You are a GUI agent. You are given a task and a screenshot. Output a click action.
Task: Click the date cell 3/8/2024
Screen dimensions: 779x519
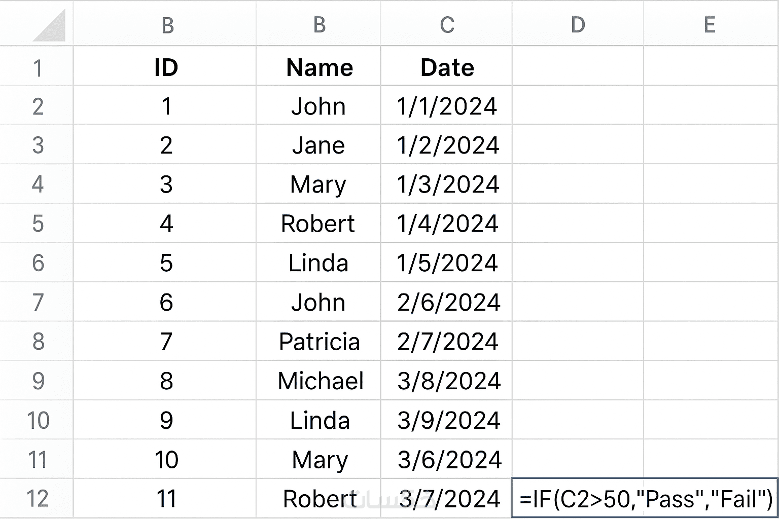(x=448, y=381)
